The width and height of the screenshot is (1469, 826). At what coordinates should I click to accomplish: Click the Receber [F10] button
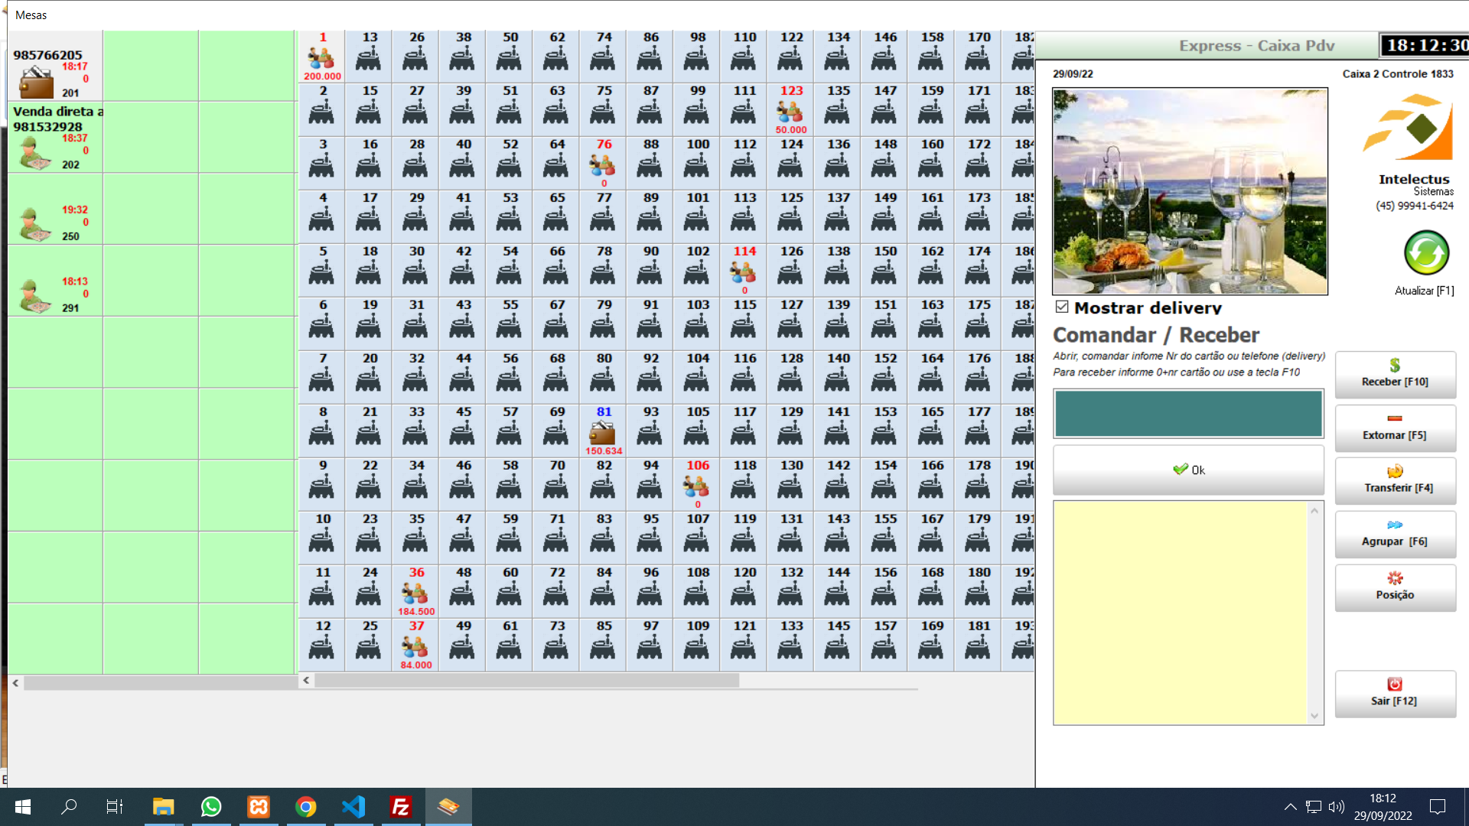1395,374
